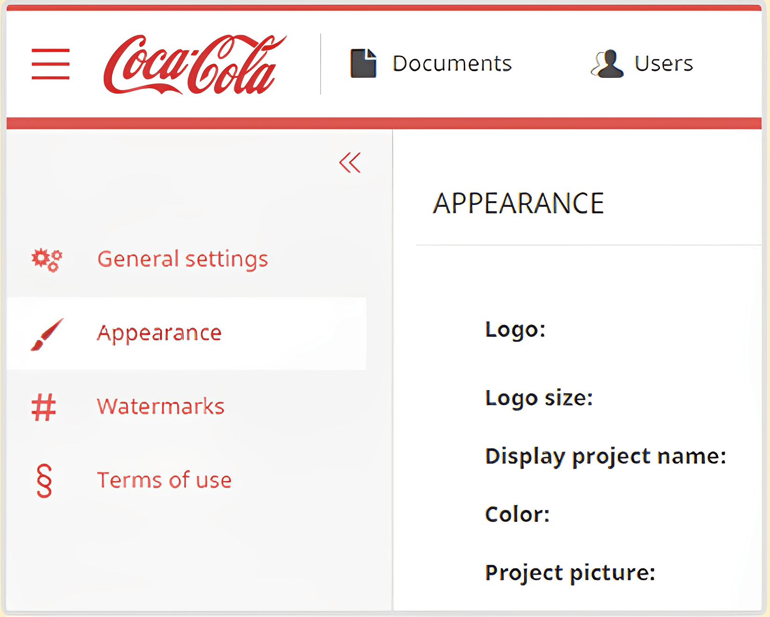Open General settings in the sidebar
770x617 pixels.
[x=183, y=259]
